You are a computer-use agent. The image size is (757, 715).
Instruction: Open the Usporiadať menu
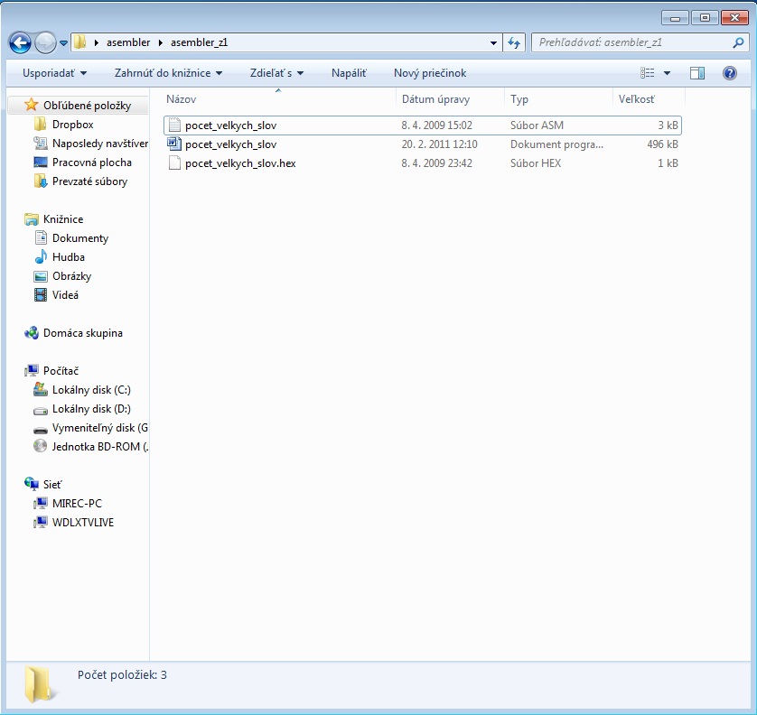[x=54, y=73]
